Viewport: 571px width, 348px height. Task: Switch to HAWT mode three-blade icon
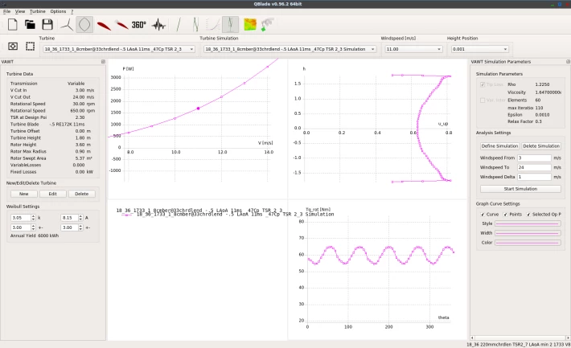tap(67, 25)
